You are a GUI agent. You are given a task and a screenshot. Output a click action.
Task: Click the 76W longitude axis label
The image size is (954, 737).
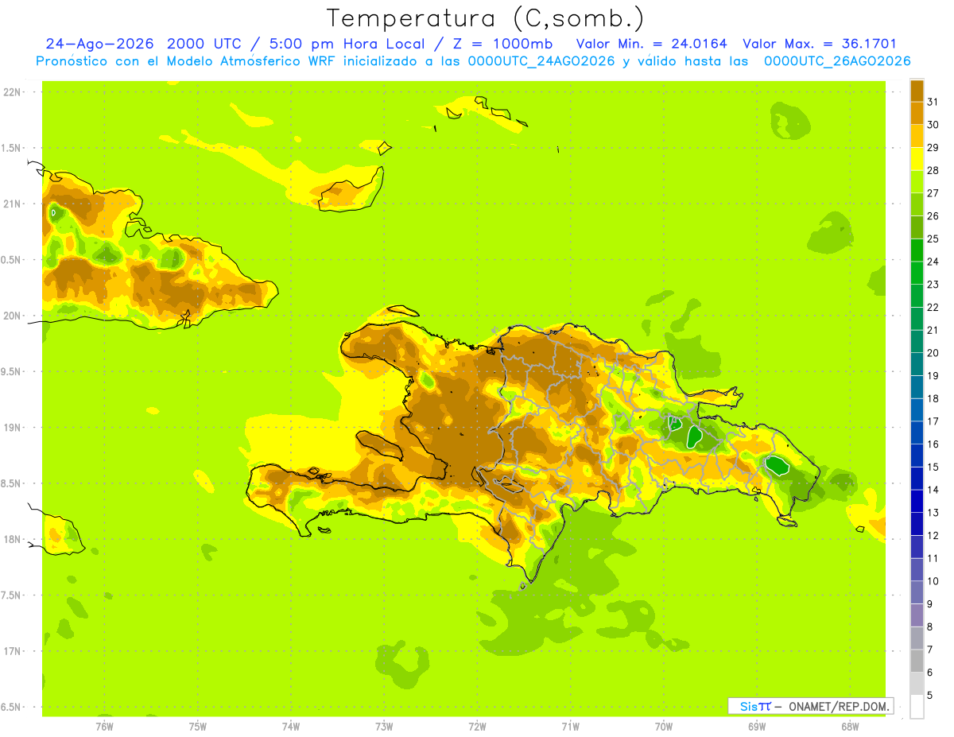(104, 725)
